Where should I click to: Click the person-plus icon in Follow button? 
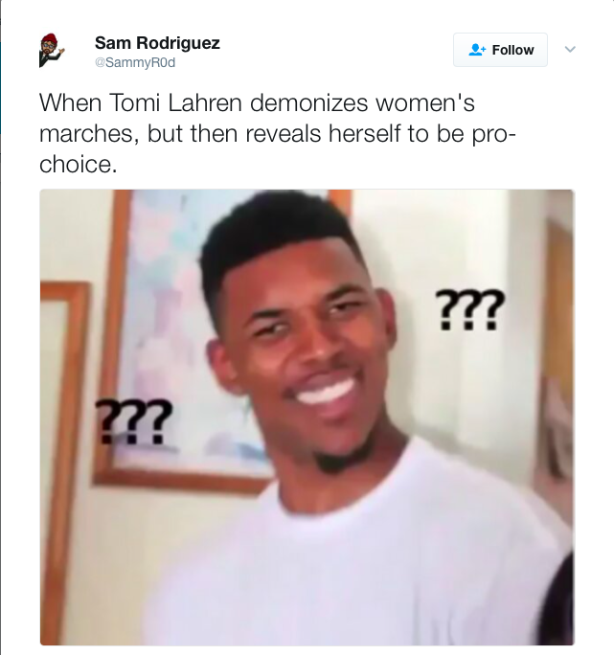tap(476, 50)
